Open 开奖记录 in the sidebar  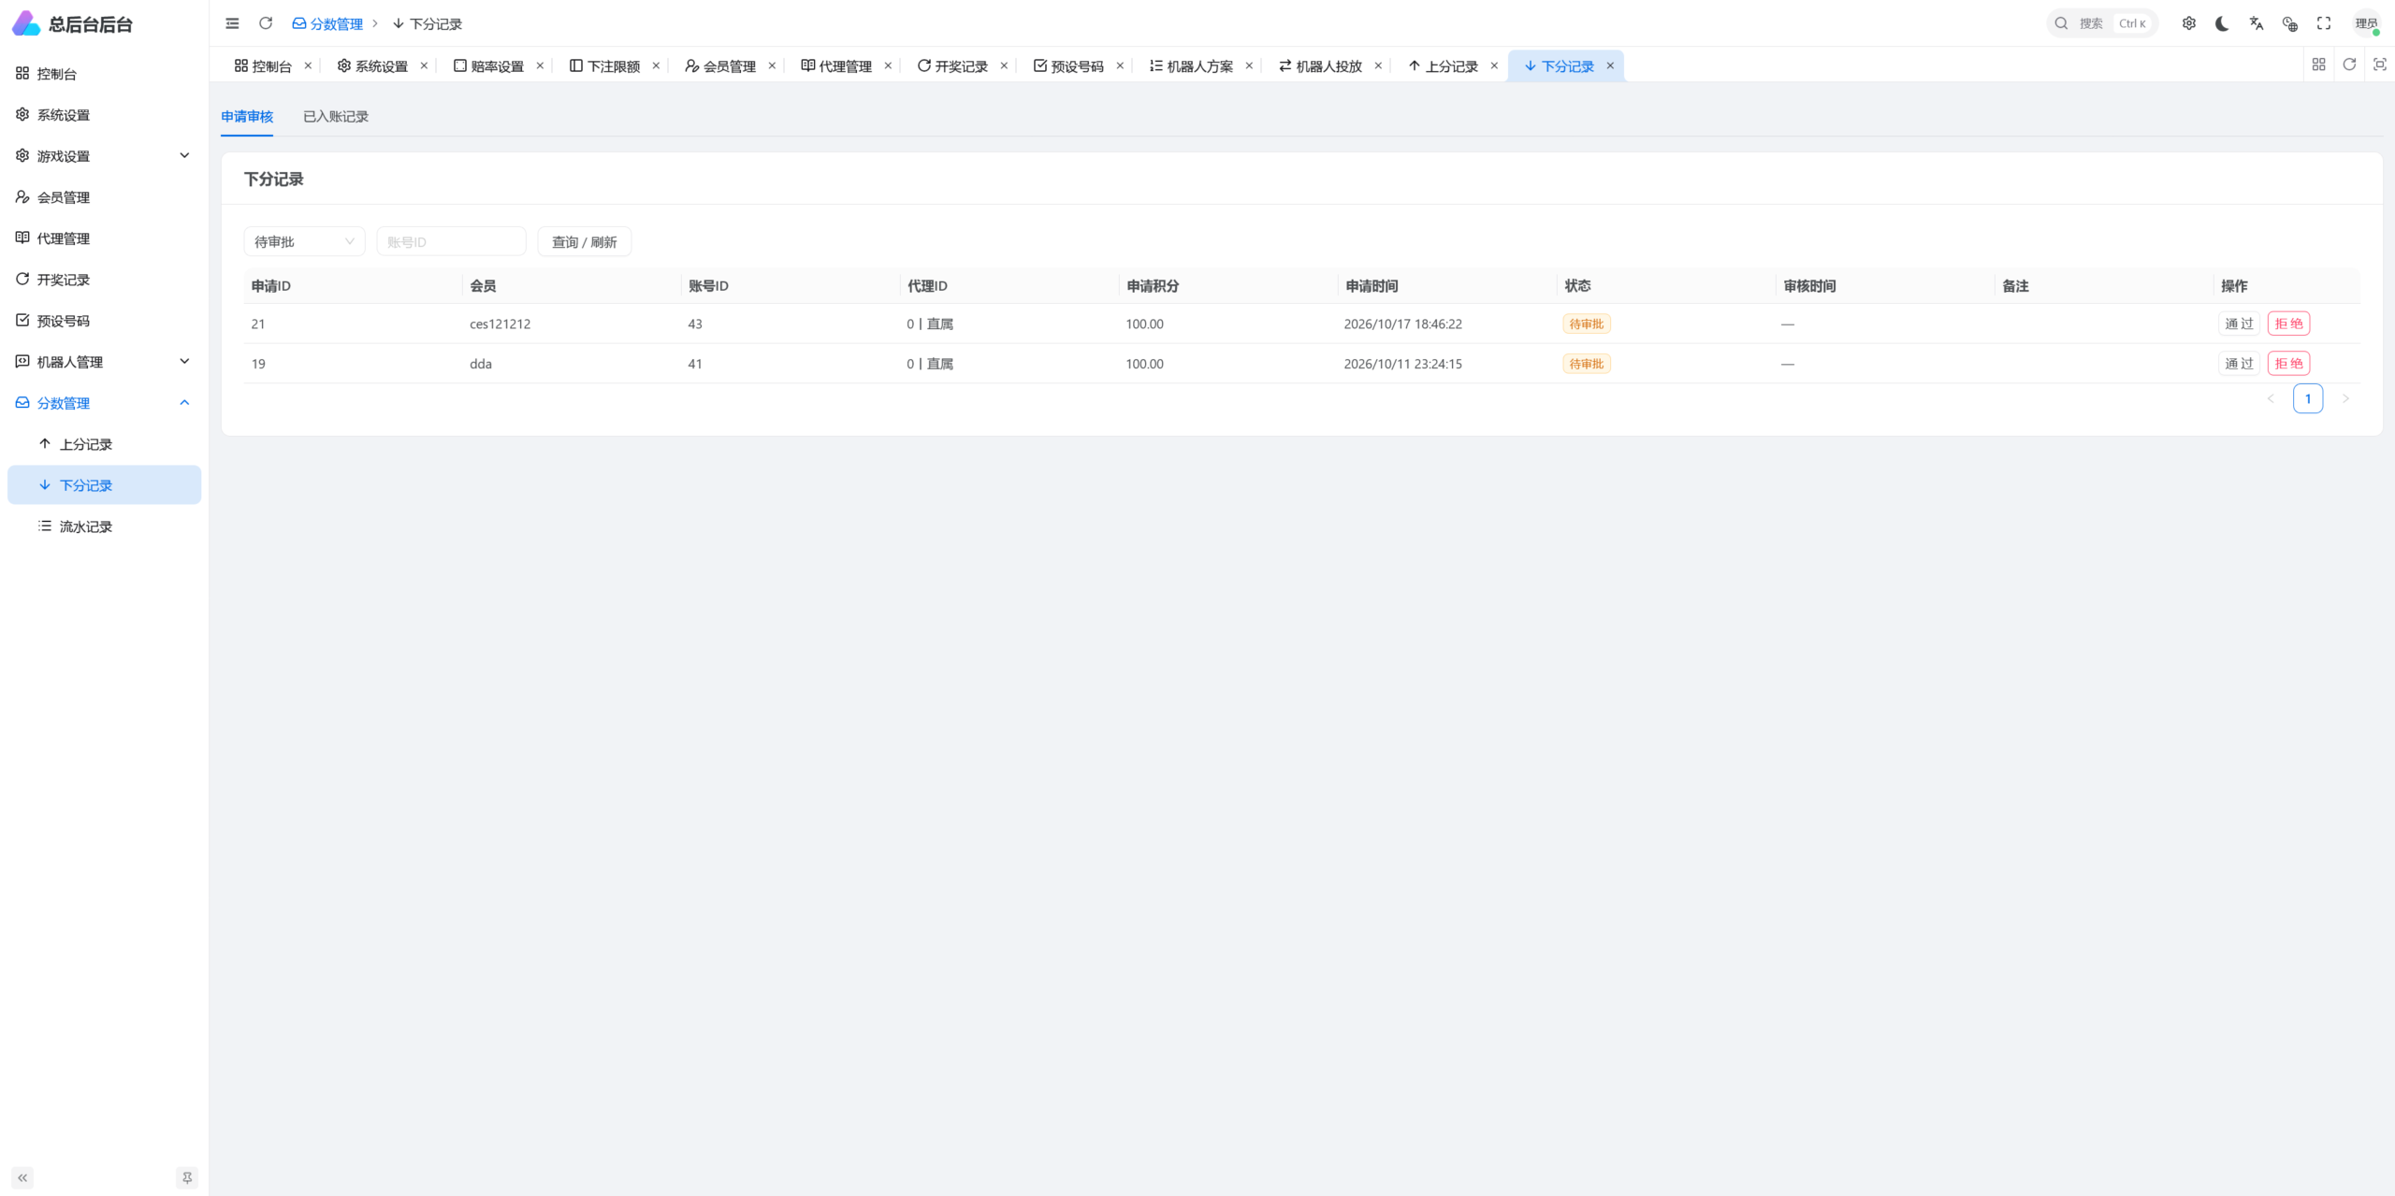click(104, 280)
